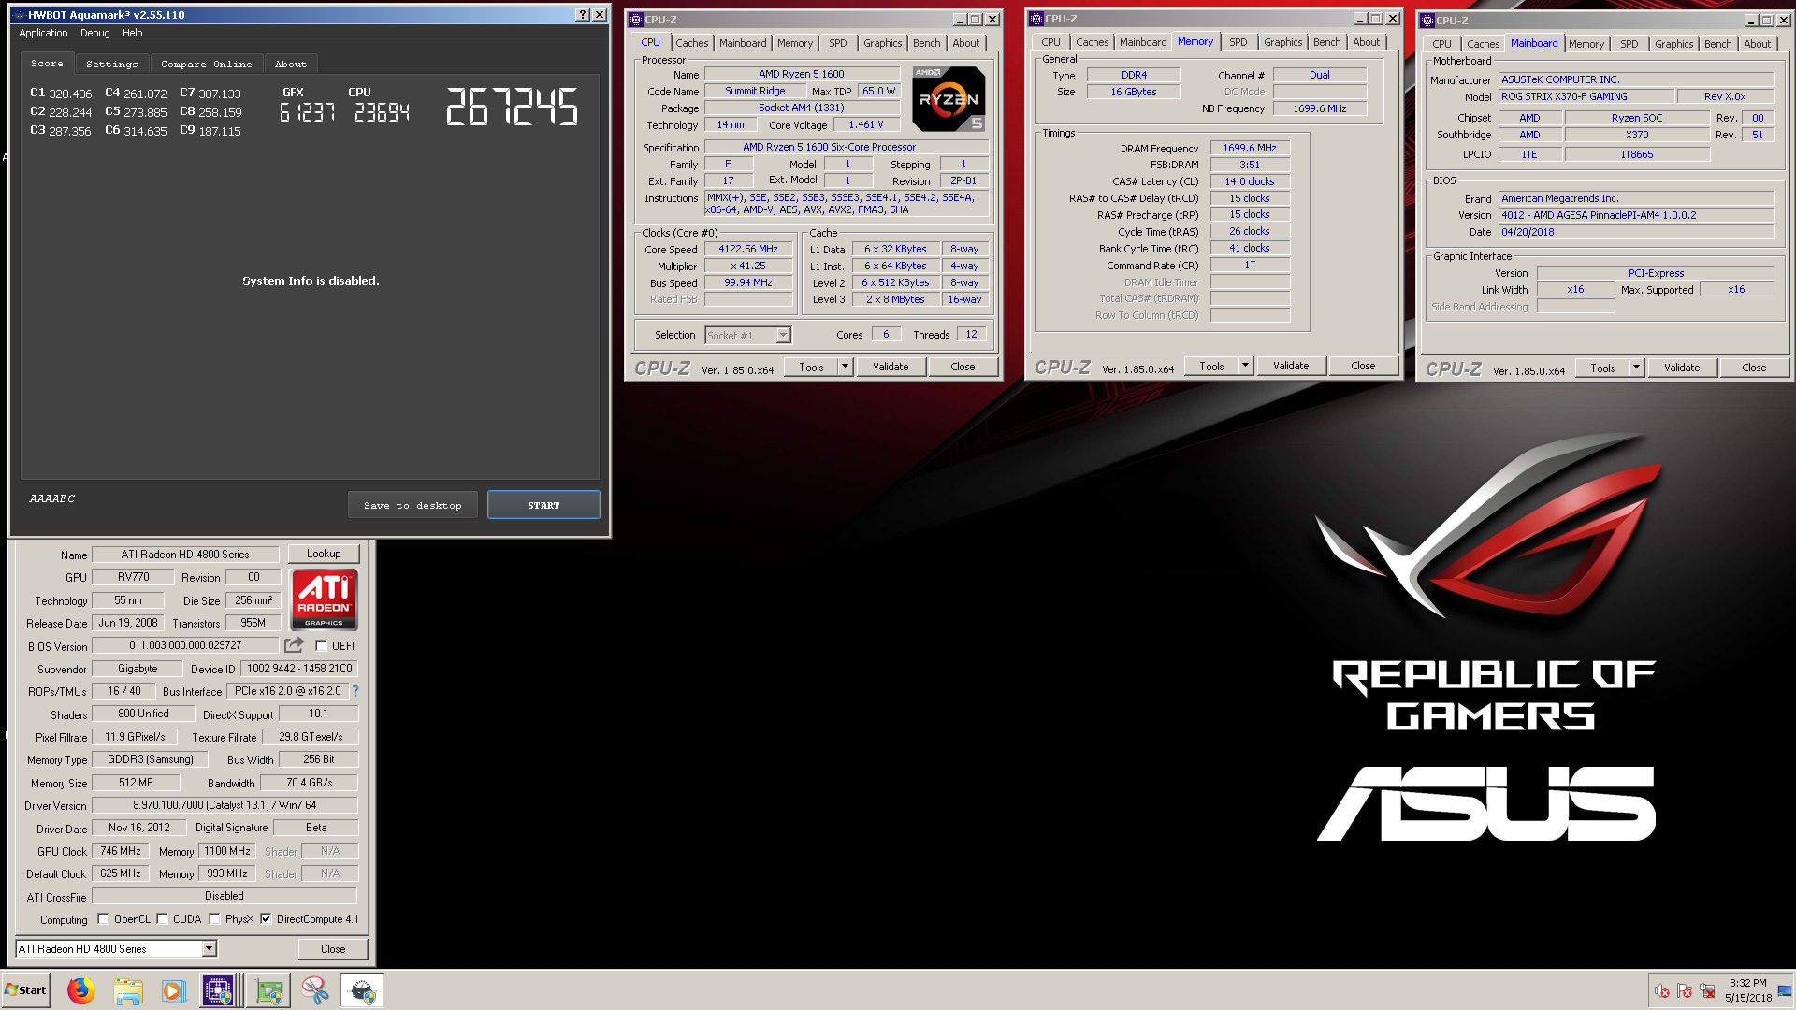Viewport: 1796px width, 1010px height.
Task: Click the Lookup button in GPU-Z
Action: pos(324,554)
